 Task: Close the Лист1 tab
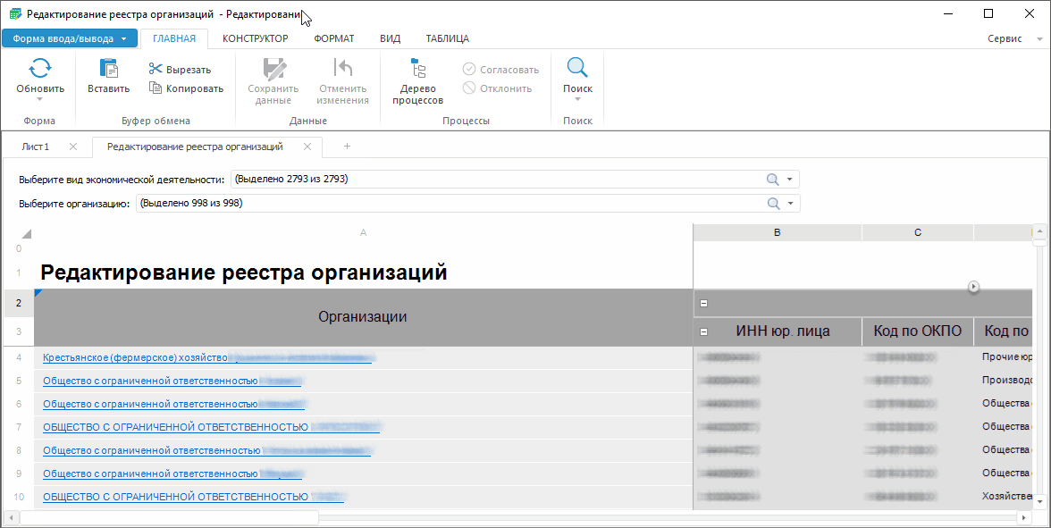73,147
